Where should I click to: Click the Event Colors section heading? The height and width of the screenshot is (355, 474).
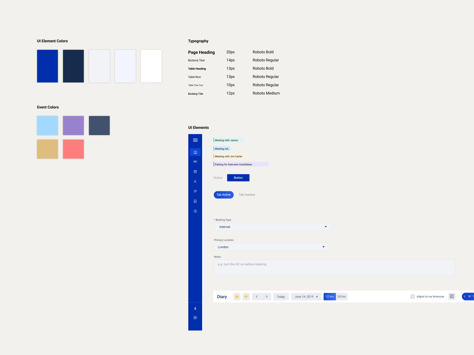pos(48,107)
